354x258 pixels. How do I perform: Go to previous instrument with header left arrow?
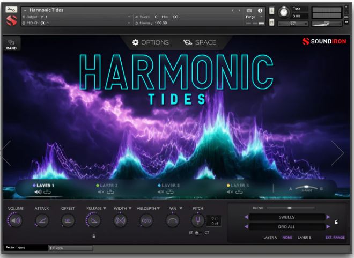click(233, 10)
